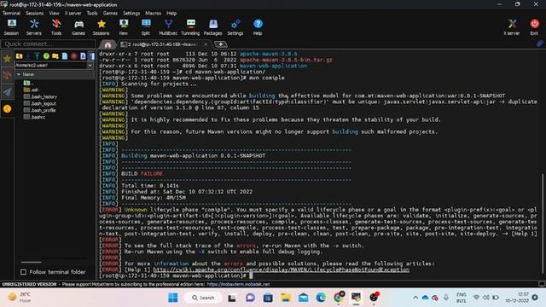Open the Tools menu in menu bar

(x=92, y=14)
